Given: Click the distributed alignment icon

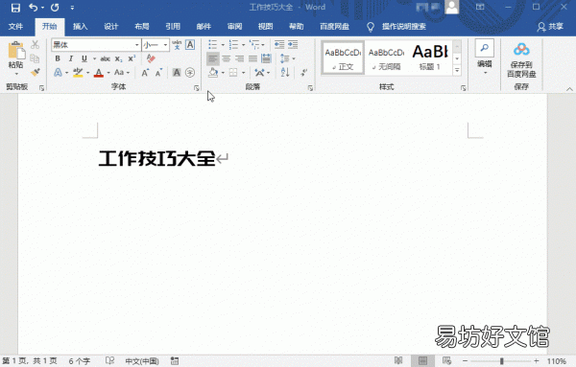Looking at the screenshot, I should (x=266, y=58).
